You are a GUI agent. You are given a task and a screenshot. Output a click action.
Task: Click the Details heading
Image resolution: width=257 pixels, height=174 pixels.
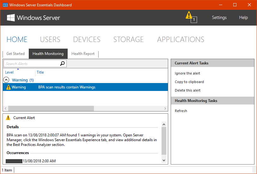tap(13, 127)
